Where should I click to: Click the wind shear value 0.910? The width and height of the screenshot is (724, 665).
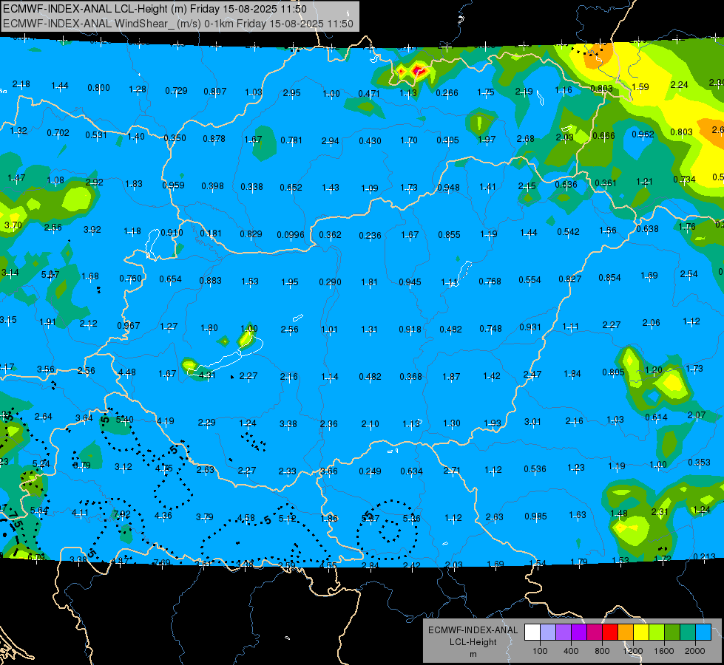pos(172,232)
